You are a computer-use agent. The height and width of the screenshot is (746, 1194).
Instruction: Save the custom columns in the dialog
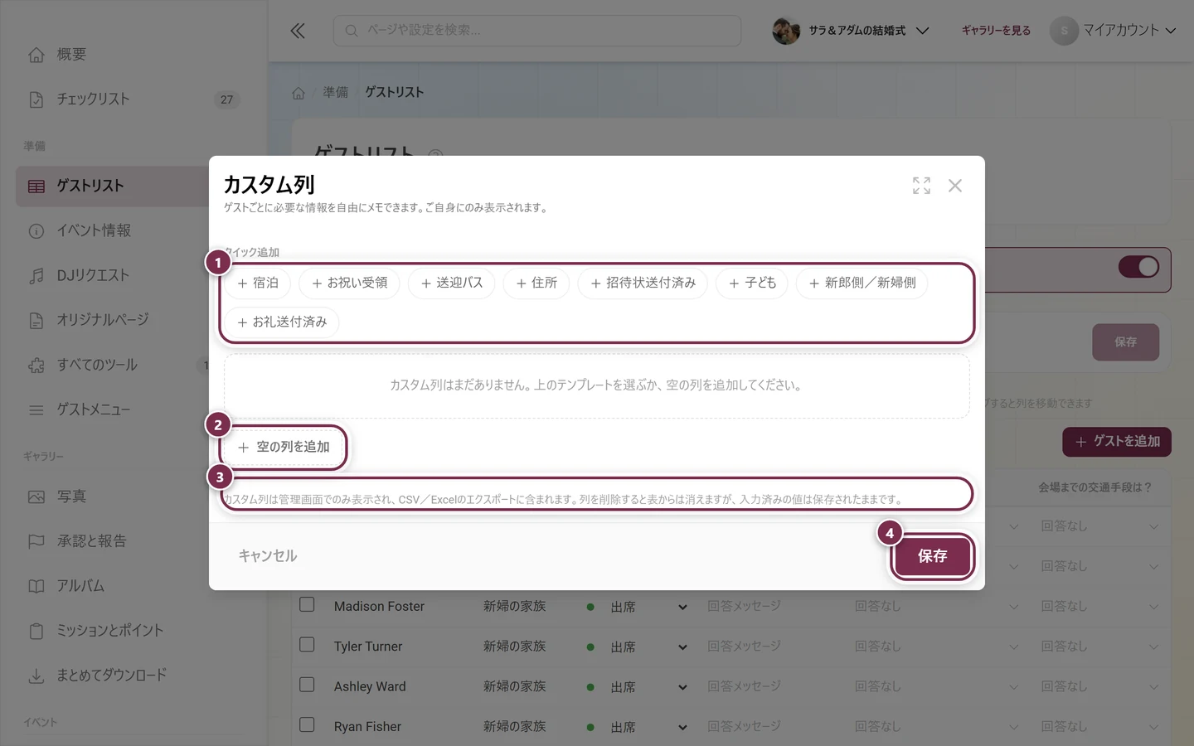pyautogui.click(x=932, y=556)
